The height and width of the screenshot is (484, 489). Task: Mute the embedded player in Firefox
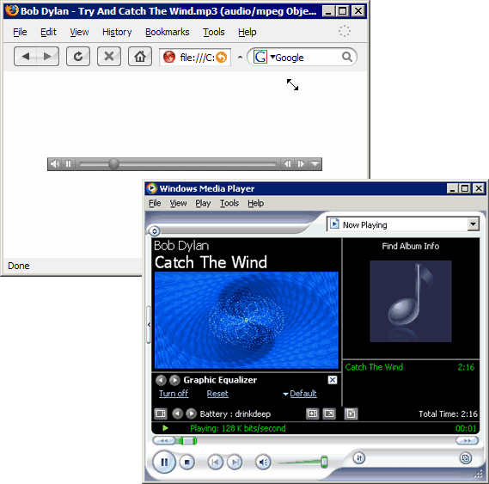pyautogui.click(x=55, y=164)
